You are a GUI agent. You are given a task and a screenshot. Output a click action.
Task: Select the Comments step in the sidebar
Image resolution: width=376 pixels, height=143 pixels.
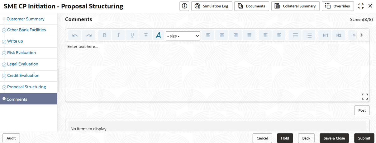coord(29,99)
